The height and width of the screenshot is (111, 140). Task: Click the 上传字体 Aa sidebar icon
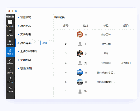pos(10,89)
